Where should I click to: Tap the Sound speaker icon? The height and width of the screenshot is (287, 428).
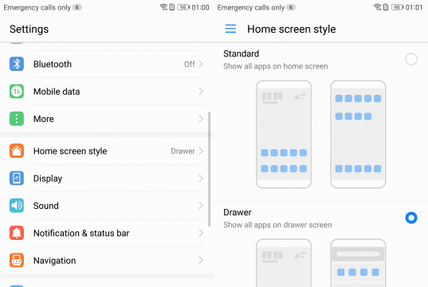click(17, 206)
